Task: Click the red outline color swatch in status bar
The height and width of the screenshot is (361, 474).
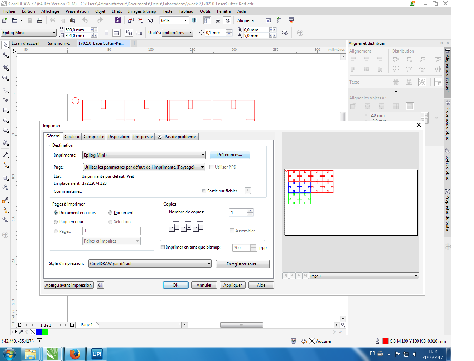Action: [386, 341]
